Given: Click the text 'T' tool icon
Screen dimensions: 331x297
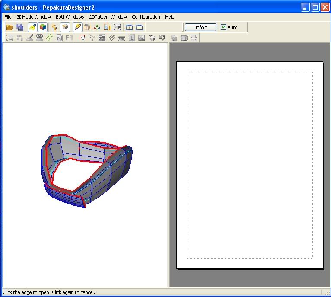Looking at the screenshot, I should [x=132, y=38].
